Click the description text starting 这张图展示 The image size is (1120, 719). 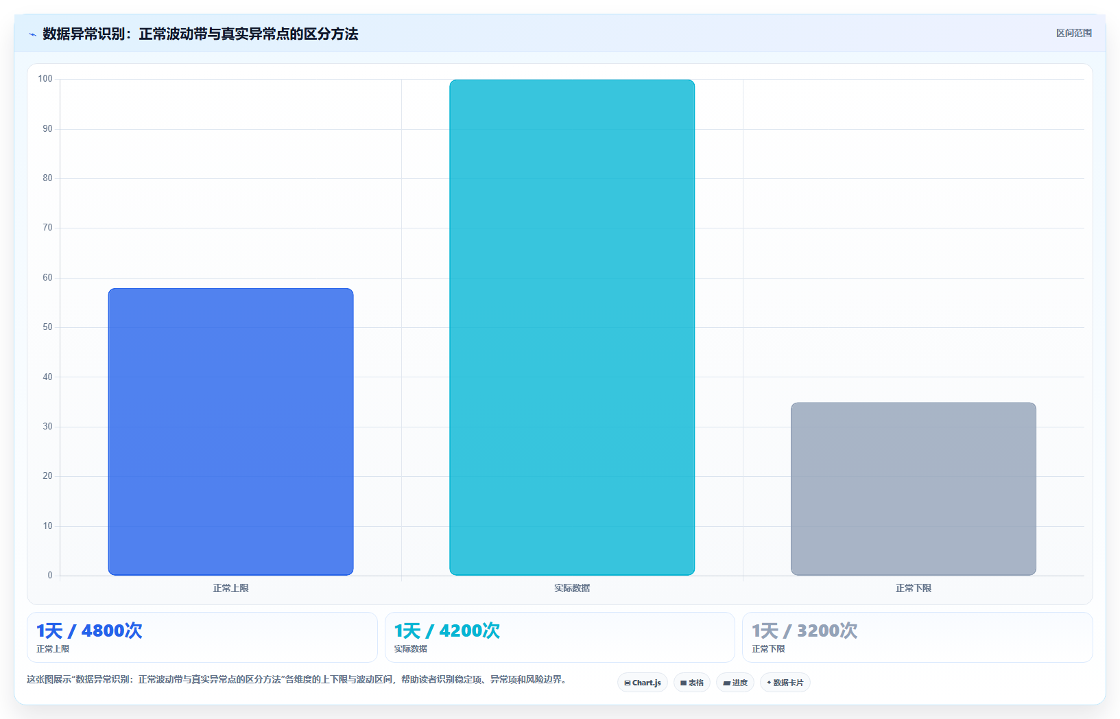[x=298, y=679]
